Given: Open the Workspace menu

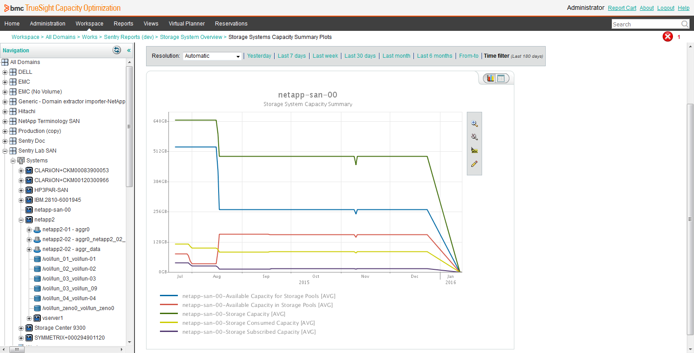Looking at the screenshot, I should [x=90, y=24].
